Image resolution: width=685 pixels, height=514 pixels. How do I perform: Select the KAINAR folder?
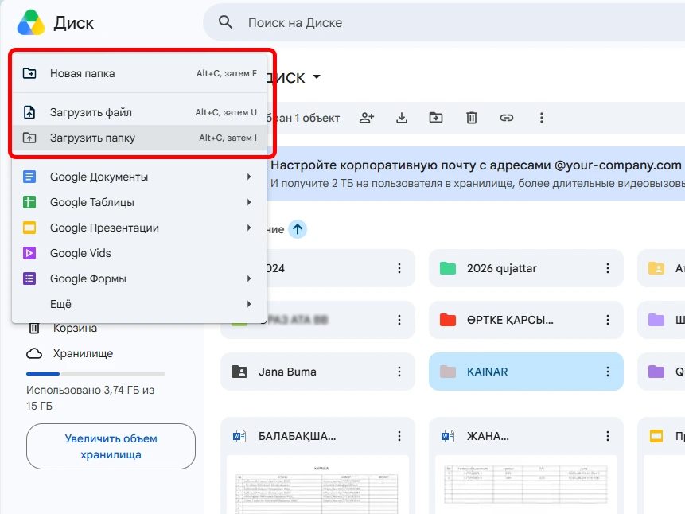pyautogui.click(x=526, y=372)
